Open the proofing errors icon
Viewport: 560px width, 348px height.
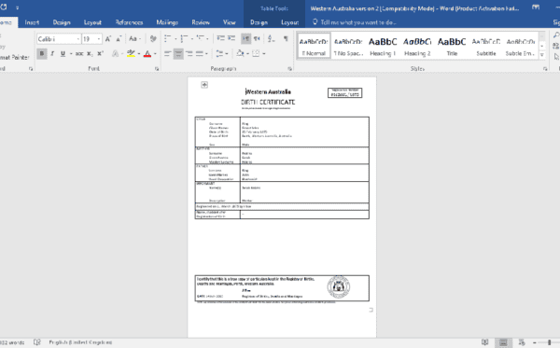(36, 342)
